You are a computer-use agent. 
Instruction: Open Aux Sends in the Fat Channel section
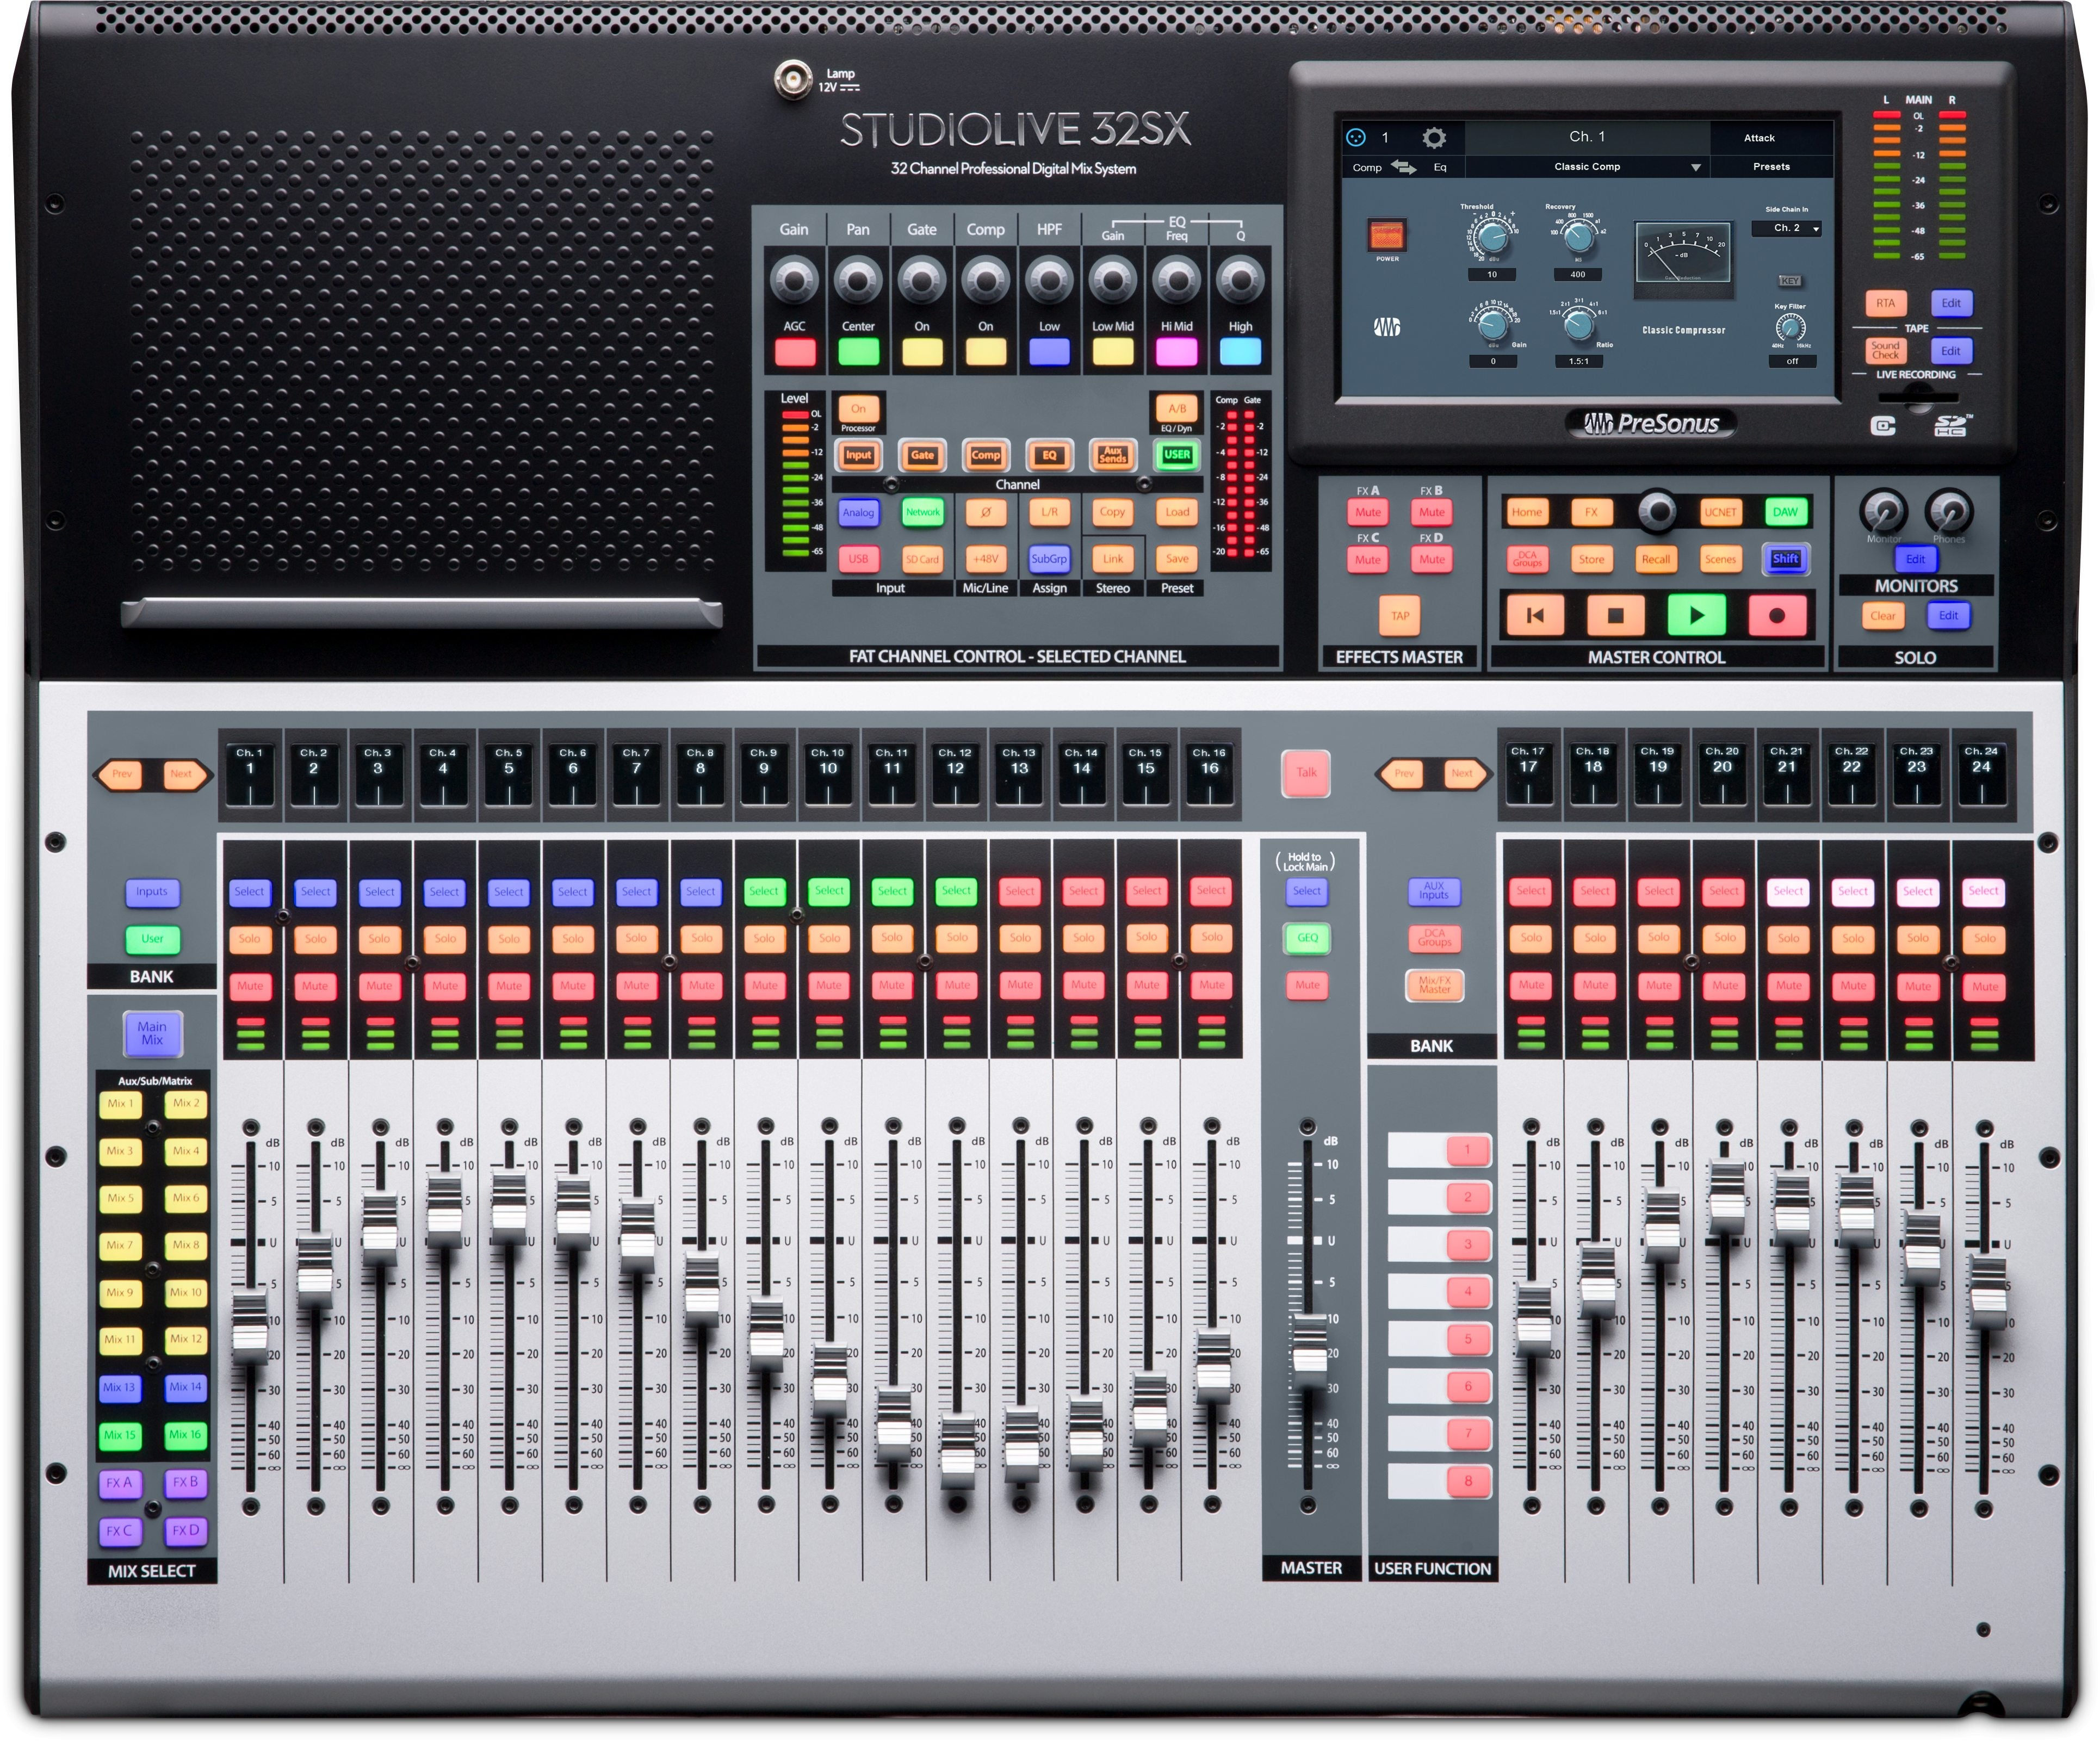[x=1112, y=455]
